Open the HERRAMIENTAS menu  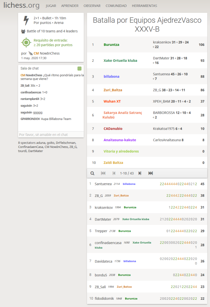[144, 6]
